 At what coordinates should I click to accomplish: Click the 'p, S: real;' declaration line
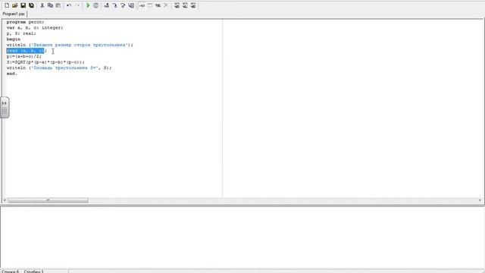[21, 33]
